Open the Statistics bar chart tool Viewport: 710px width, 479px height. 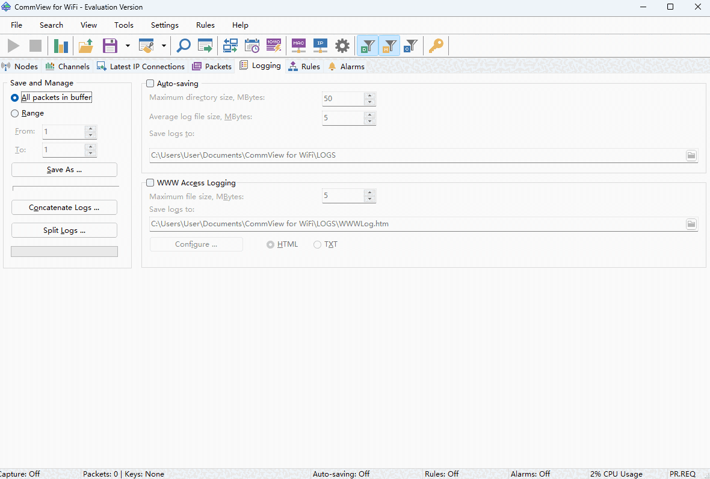pyautogui.click(x=61, y=45)
